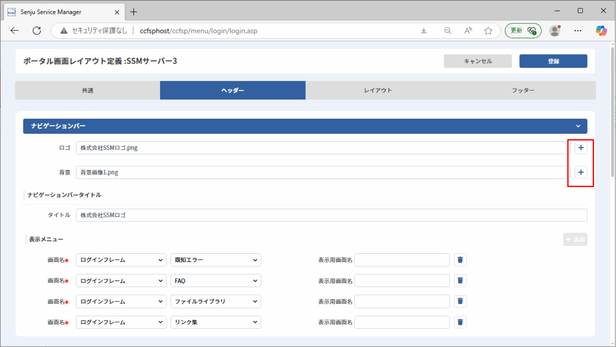This screenshot has height=347, width=616.
Task: Click the zoom magnifier icon in address bar
Action: (x=447, y=30)
